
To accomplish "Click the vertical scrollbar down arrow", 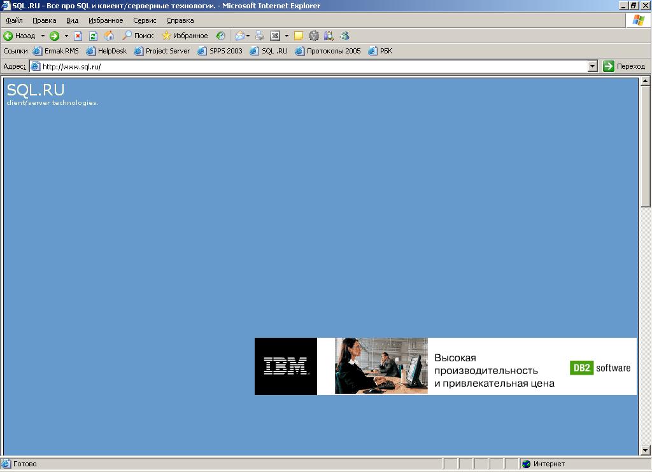I will tap(645, 450).
